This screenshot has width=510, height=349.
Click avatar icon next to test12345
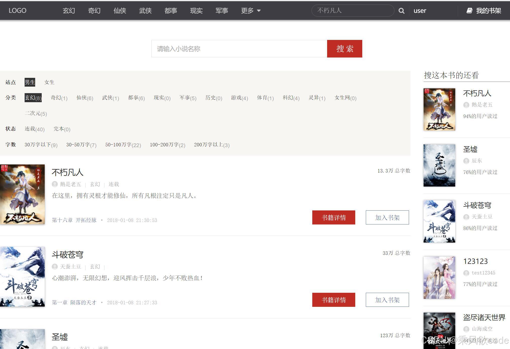(466, 273)
